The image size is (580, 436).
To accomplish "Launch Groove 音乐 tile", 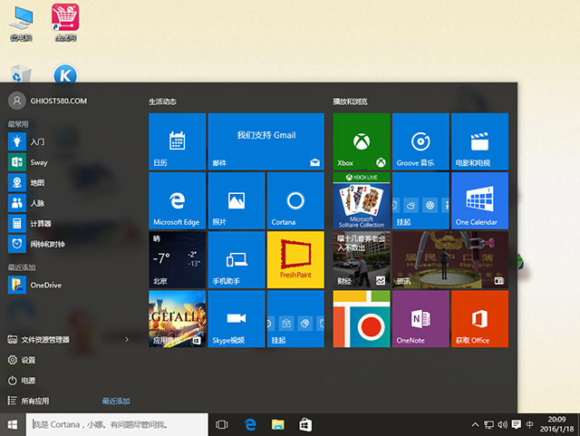I will click(420, 141).
